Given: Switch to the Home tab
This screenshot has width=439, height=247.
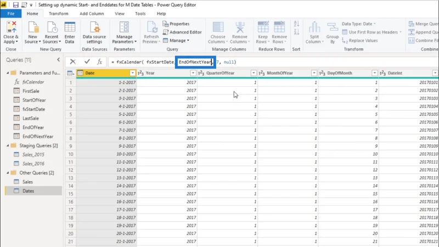Looking at the screenshot, I should tap(32, 13).
